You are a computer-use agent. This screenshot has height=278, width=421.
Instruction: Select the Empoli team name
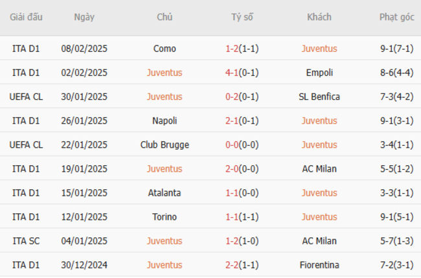(319, 73)
